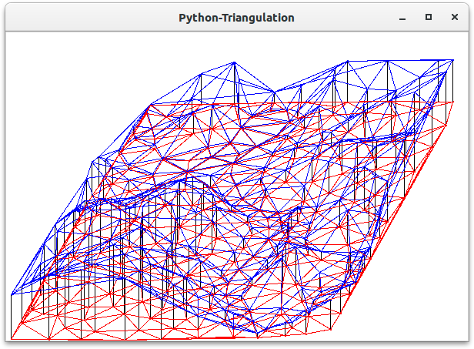Image resolution: width=474 pixels, height=349 pixels.
Task: Close the Python-Triangulation window
Action: 454,17
